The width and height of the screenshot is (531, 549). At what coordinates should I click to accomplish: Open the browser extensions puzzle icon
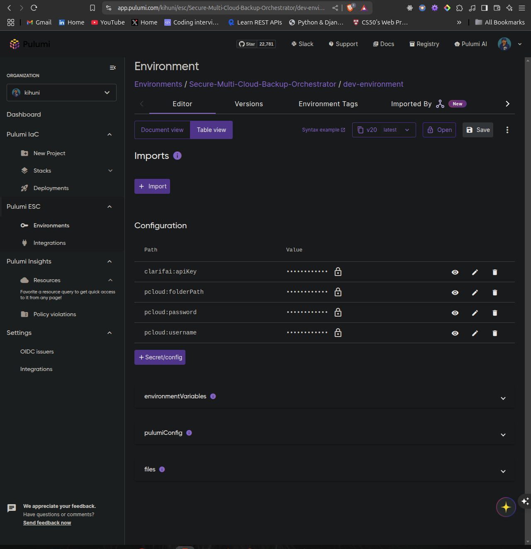(460, 8)
